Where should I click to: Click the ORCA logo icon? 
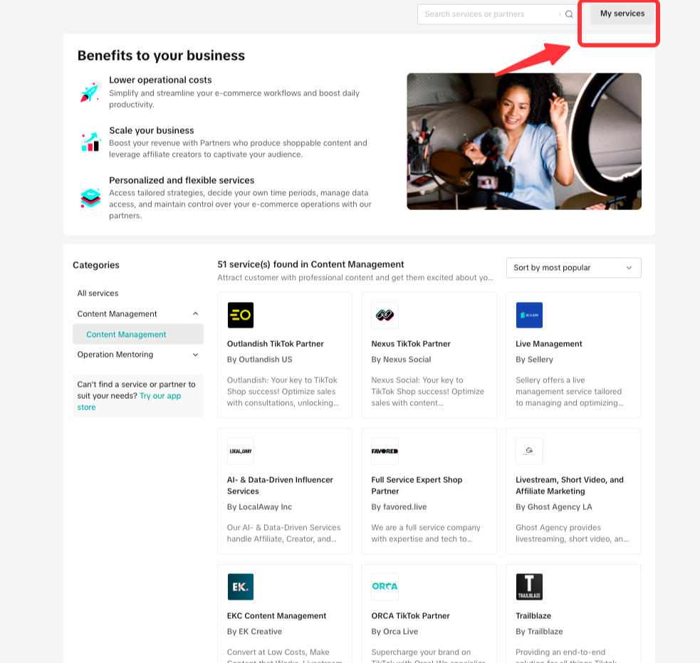385,586
